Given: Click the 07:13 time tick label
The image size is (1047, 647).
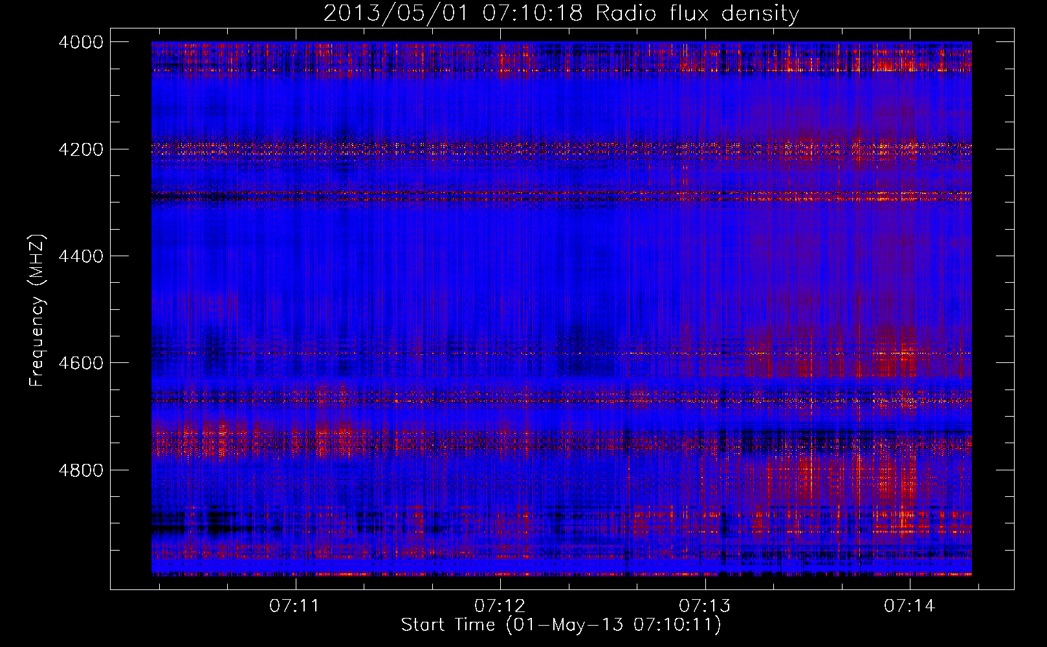Looking at the screenshot, I should (705, 606).
